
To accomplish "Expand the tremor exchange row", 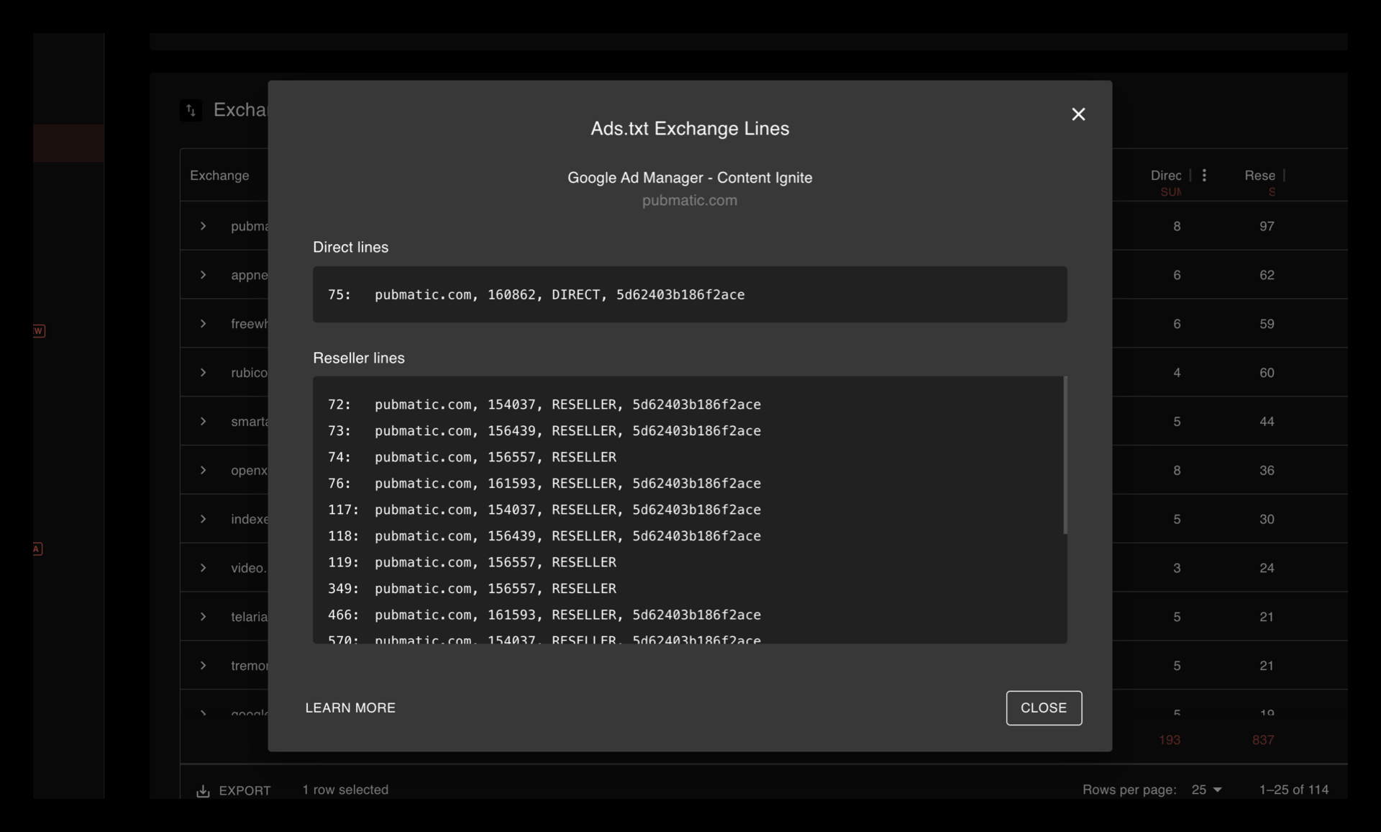I will [203, 666].
